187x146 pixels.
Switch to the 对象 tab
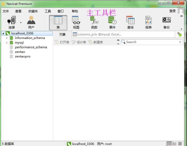pos(62,34)
